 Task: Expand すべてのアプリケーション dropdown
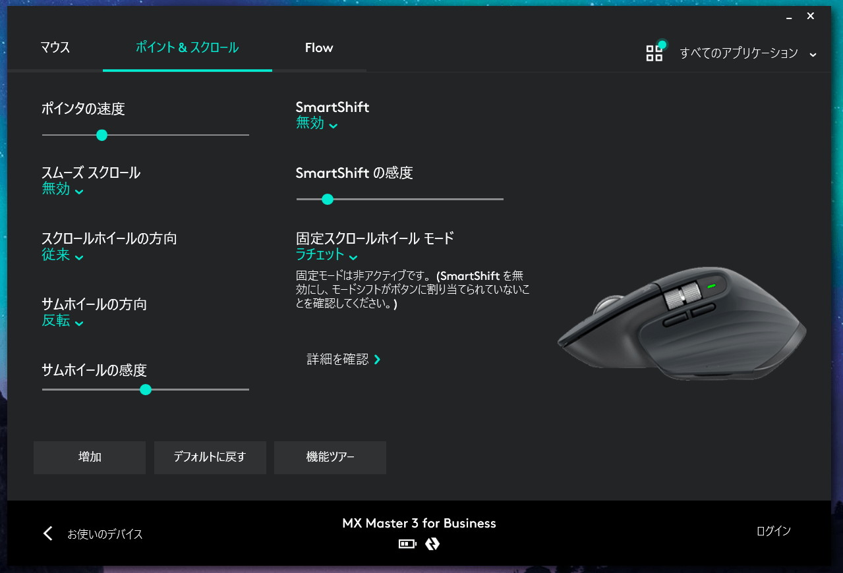click(x=748, y=53)
